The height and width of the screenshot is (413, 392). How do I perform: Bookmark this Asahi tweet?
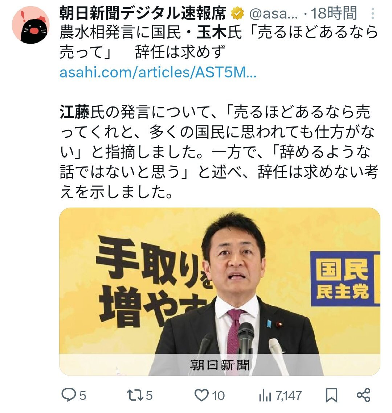331,395
